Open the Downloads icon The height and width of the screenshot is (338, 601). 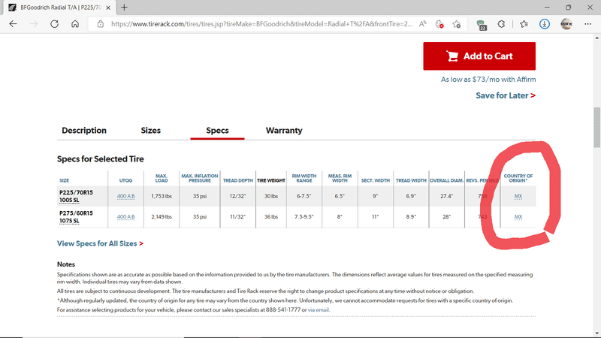click(x=544, y=24)
